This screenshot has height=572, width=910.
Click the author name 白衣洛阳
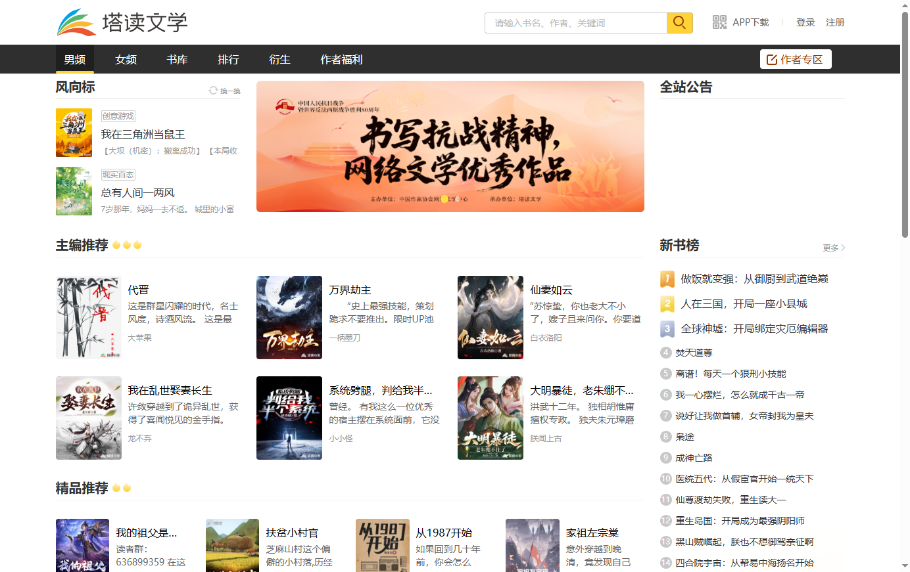pyautogui.click(x=546, y=338)
